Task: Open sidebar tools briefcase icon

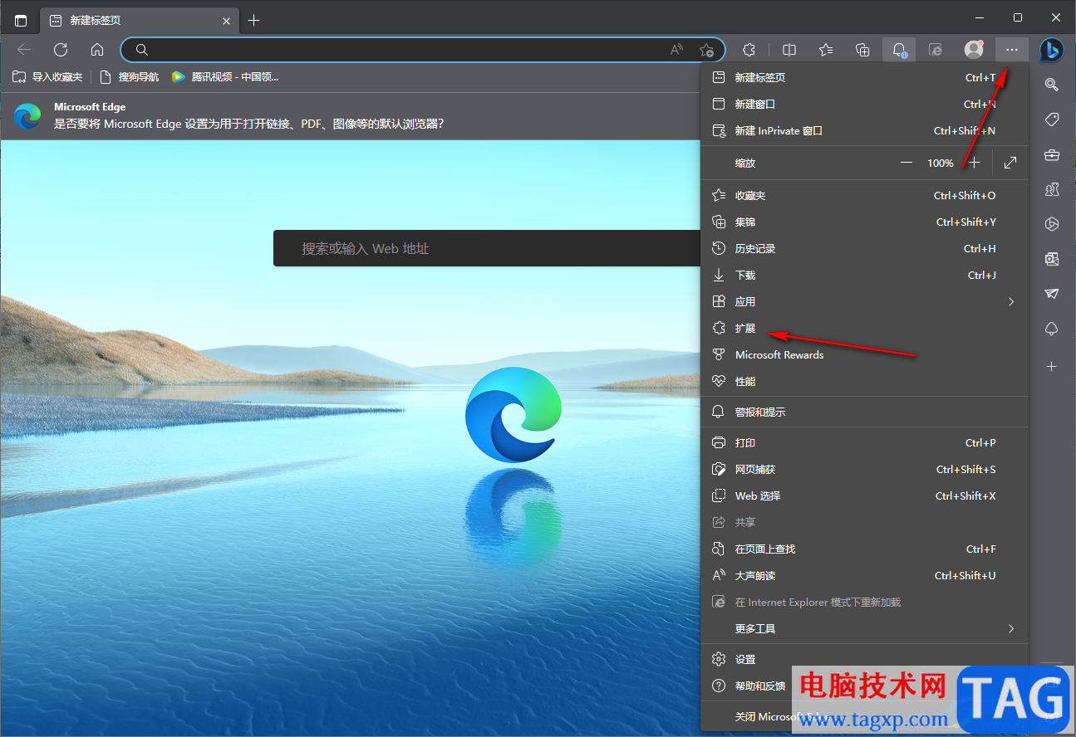Action: click(1051, 155)
